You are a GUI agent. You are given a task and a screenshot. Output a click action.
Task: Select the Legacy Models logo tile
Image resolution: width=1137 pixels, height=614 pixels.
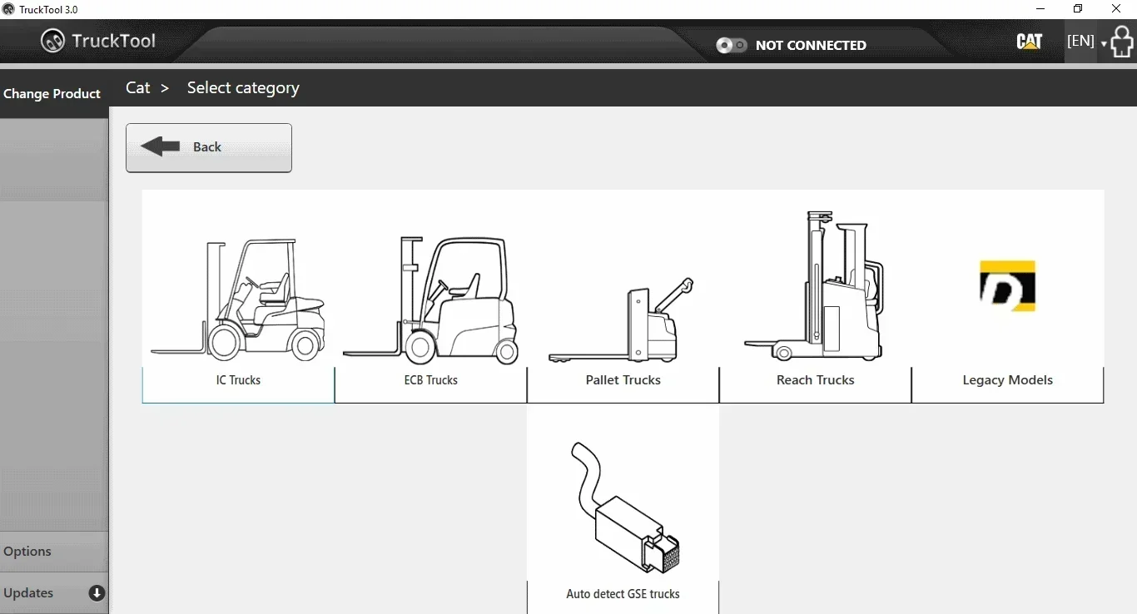(1007, 285)
